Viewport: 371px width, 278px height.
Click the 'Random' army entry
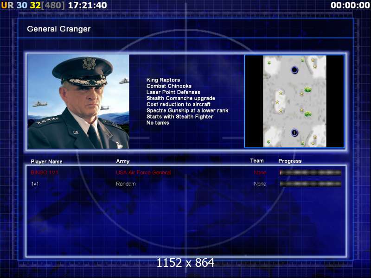(126, 183)
